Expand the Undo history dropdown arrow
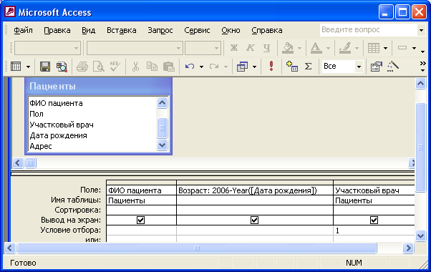This screenshot has height=272, width=431. tap(201, 67)
